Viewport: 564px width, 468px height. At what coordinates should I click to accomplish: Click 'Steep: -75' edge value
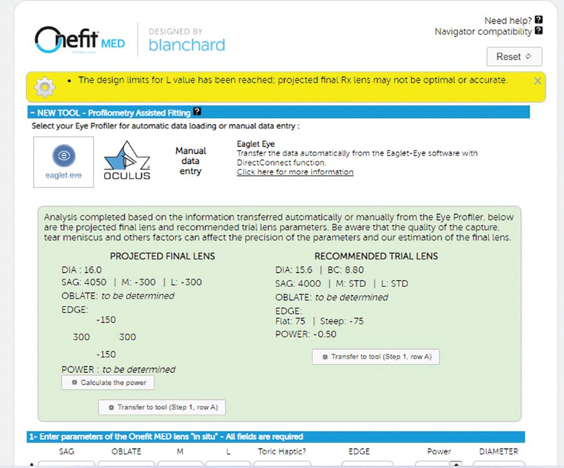[342, 321]
